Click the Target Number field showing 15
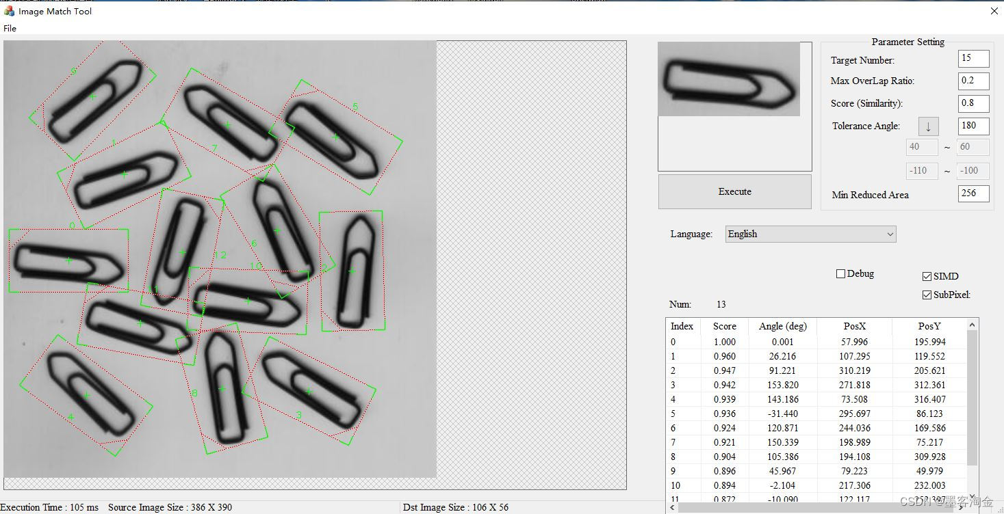This screenshot has width=1004, height=514. click(x=973, y=59)
